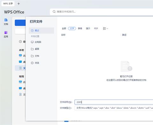This screenshot has height=125, width=153.
Task: Filter the file list by 演示
Action: click(x=88, y=28)
